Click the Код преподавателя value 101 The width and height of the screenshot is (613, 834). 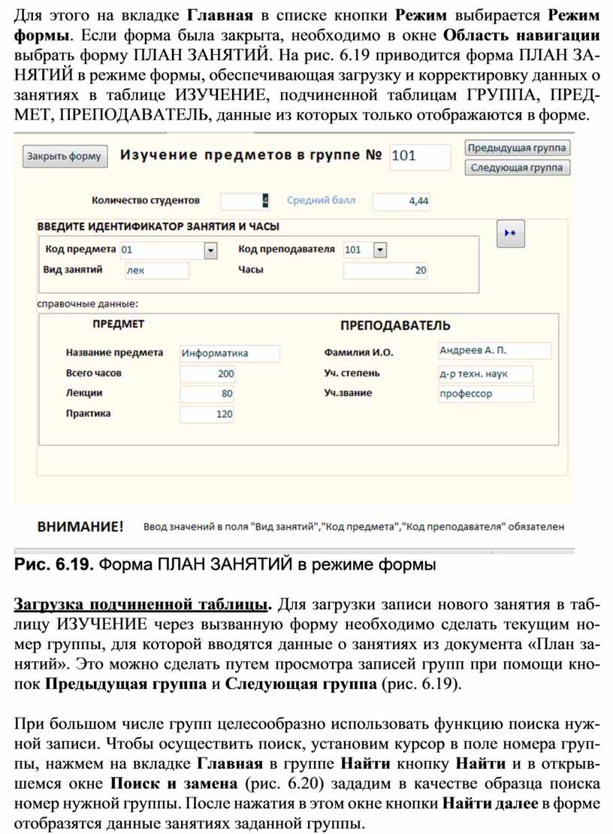point(358,250)
